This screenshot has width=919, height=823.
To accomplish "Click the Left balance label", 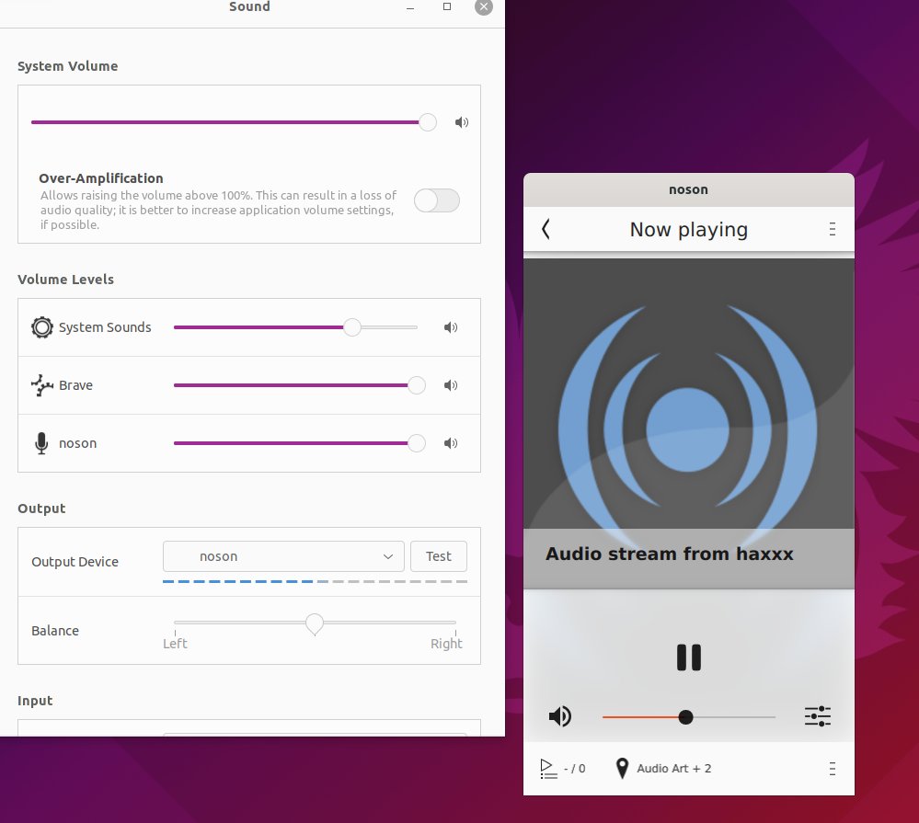I will click(175, 644).
